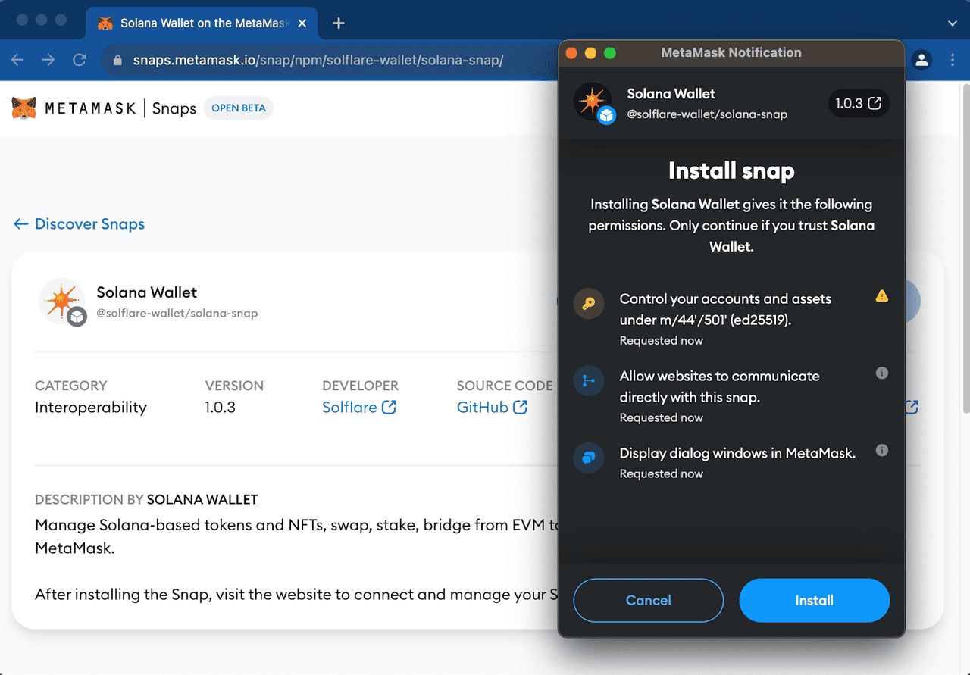Reload the page in the browser
The height and width of the screenshot is (675, 970).
79,61
